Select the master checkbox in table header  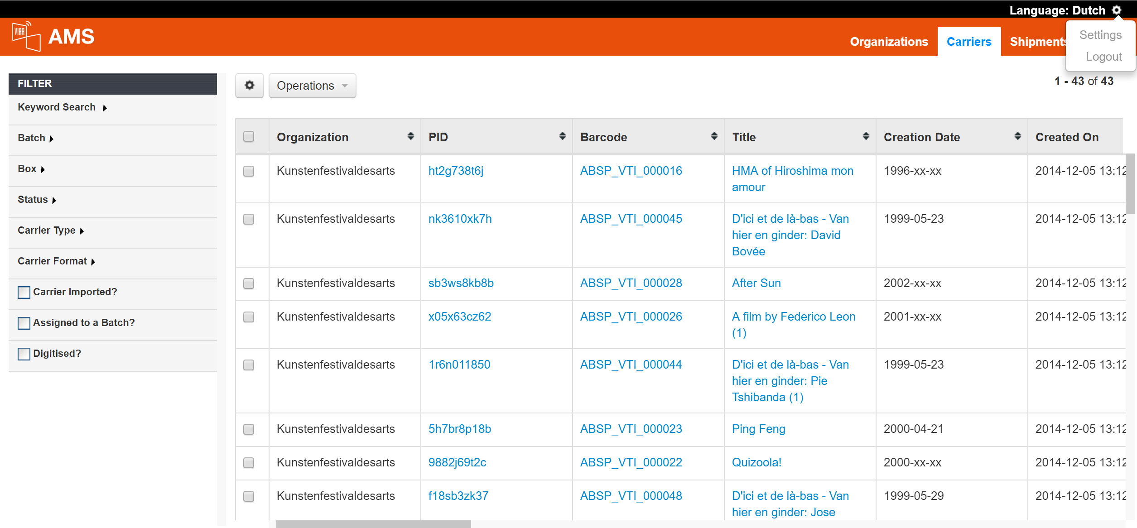click(x=250, y=136)
